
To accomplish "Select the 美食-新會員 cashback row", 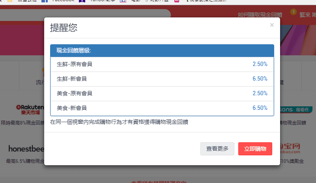I will tap(162, 108).
